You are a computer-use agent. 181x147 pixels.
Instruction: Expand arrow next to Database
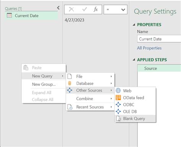pyautogui.click(x=111, y=83)
